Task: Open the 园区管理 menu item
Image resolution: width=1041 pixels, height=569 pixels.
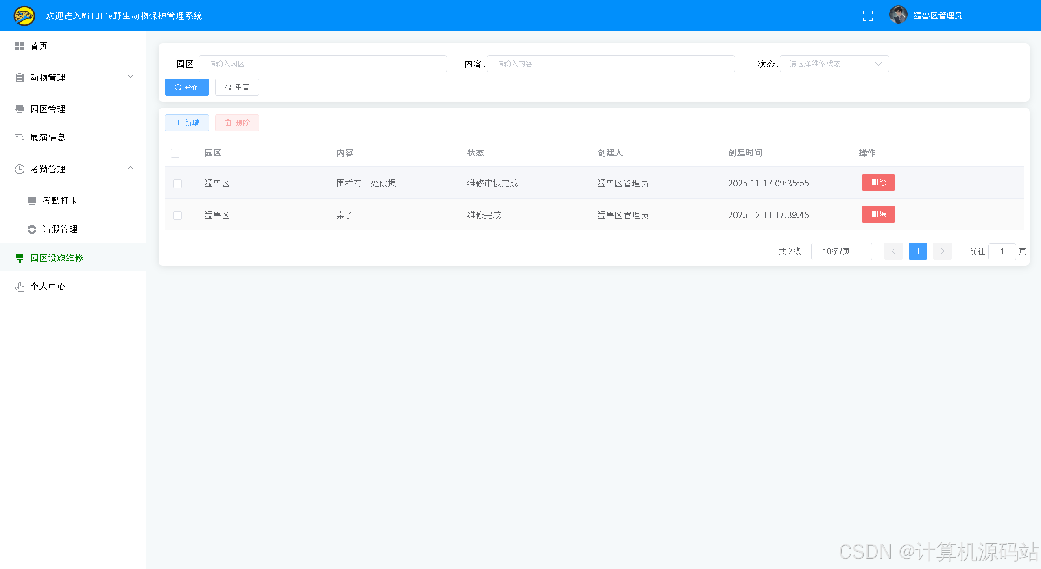Action: pyautogui.click(x=73, y=109)
